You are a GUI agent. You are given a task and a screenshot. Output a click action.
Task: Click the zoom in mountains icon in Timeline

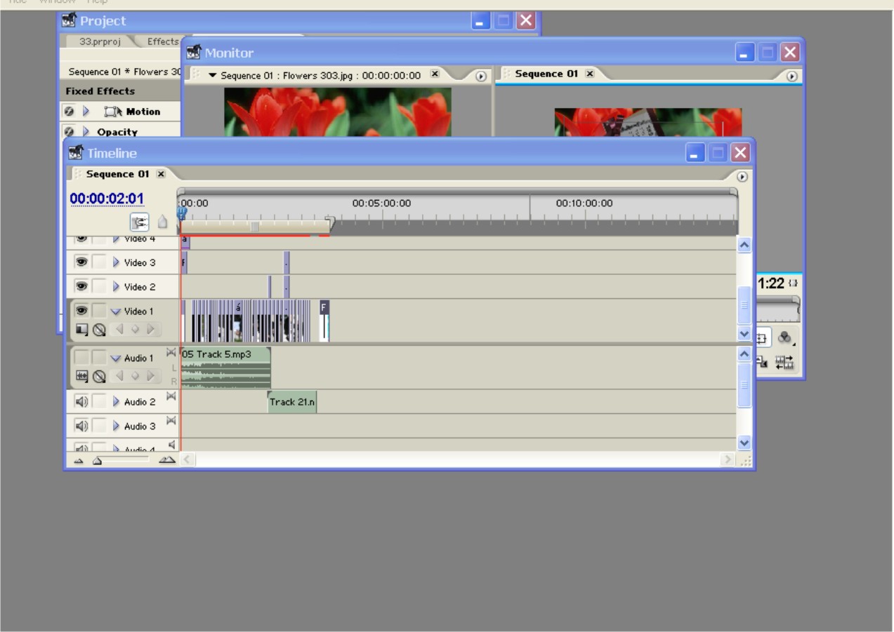click(x=166, y=460)
